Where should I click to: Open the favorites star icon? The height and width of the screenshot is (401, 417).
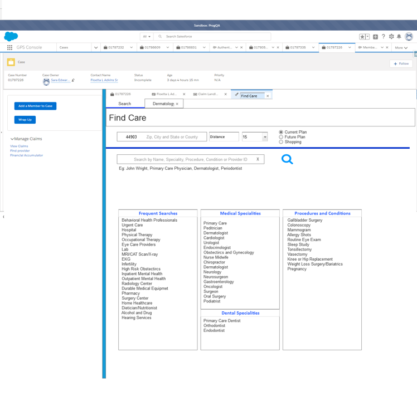click(x=362, y=37)
